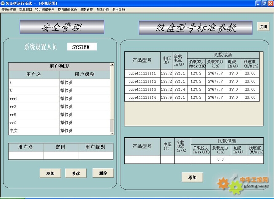Click the 用户列表 table title
The width and height of the screenshot is (274, 199).
(59, 66)
